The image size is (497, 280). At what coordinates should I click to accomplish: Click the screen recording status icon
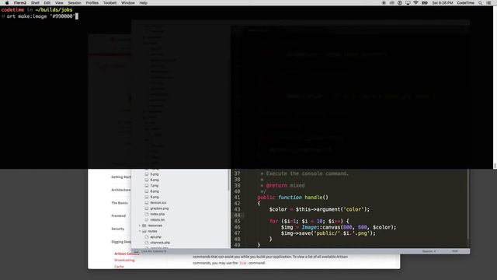[x=384, y=3]
